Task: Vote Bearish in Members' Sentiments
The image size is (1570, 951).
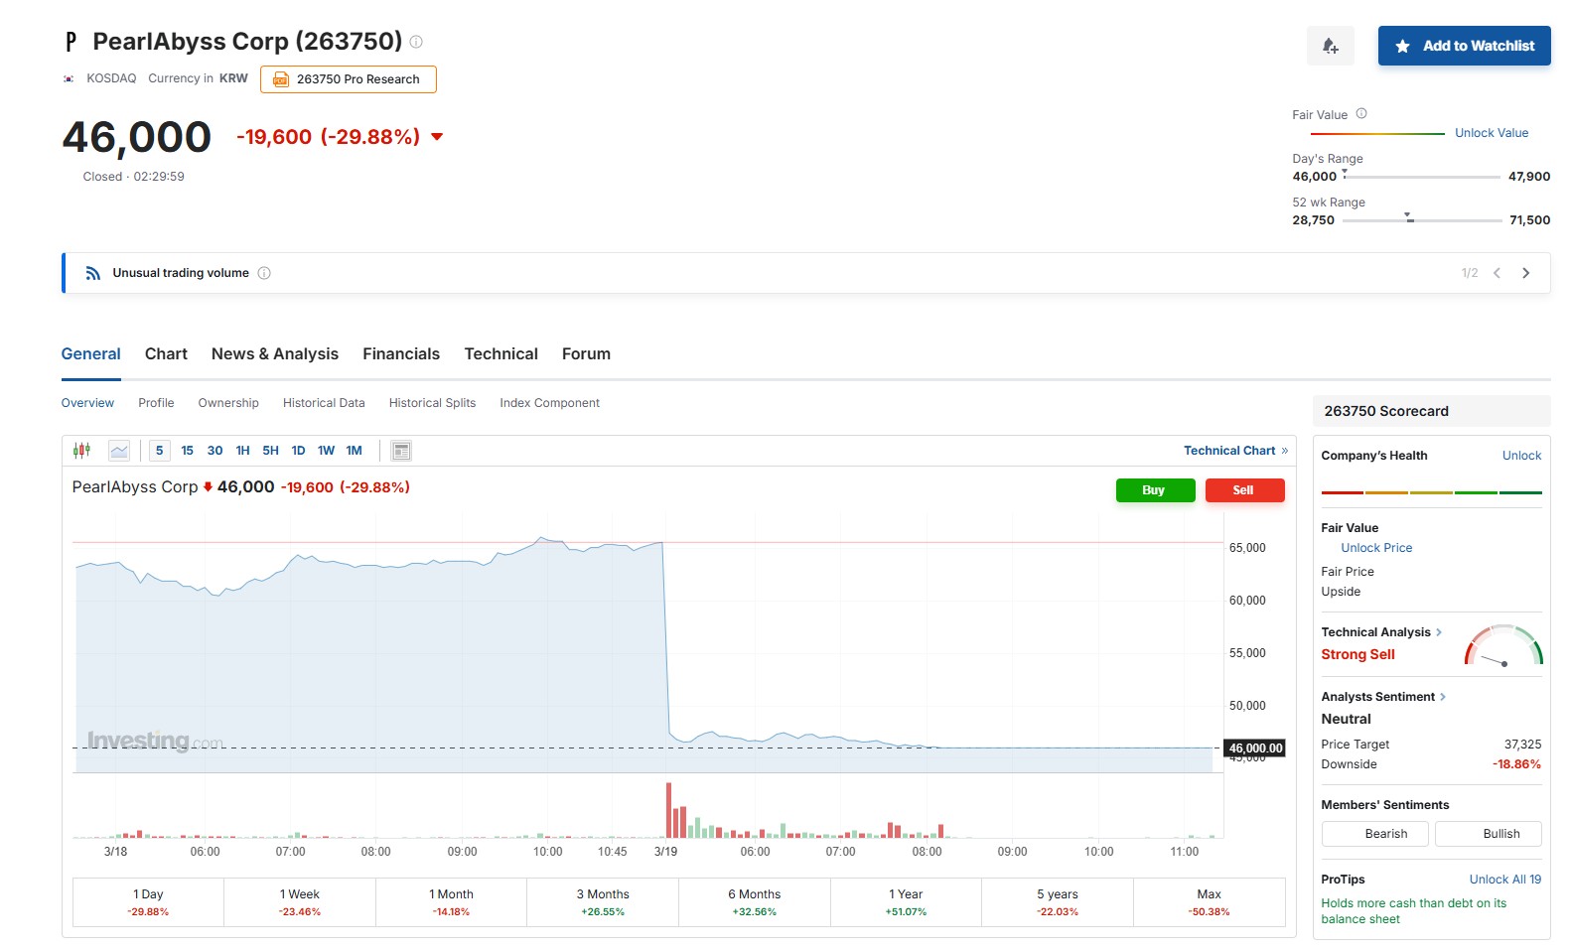Action: point(1374,834)
